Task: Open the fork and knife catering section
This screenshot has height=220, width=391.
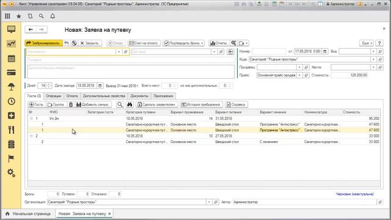Action: coord(11,130)
